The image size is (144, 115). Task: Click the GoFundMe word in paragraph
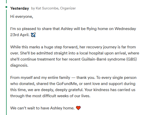[67, 84]
